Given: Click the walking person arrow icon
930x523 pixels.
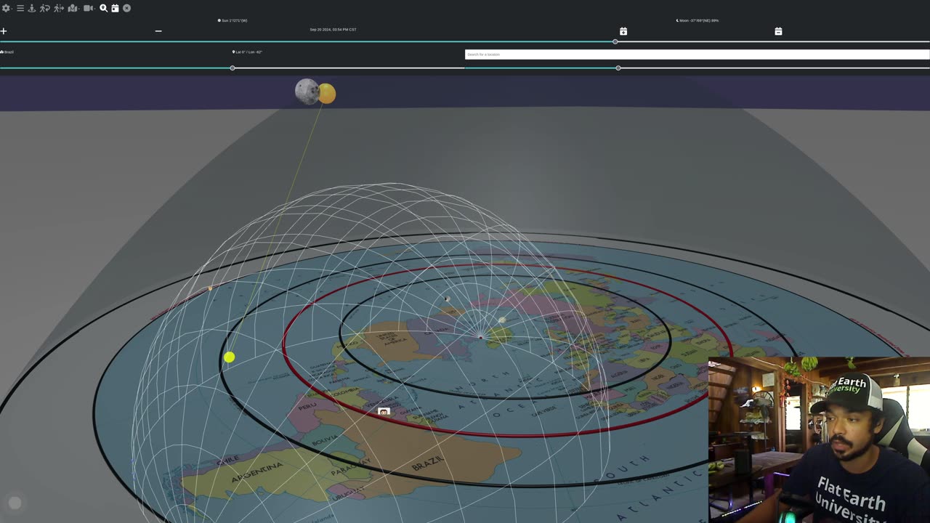Looking at the screenshot, I should click(59, 8).
